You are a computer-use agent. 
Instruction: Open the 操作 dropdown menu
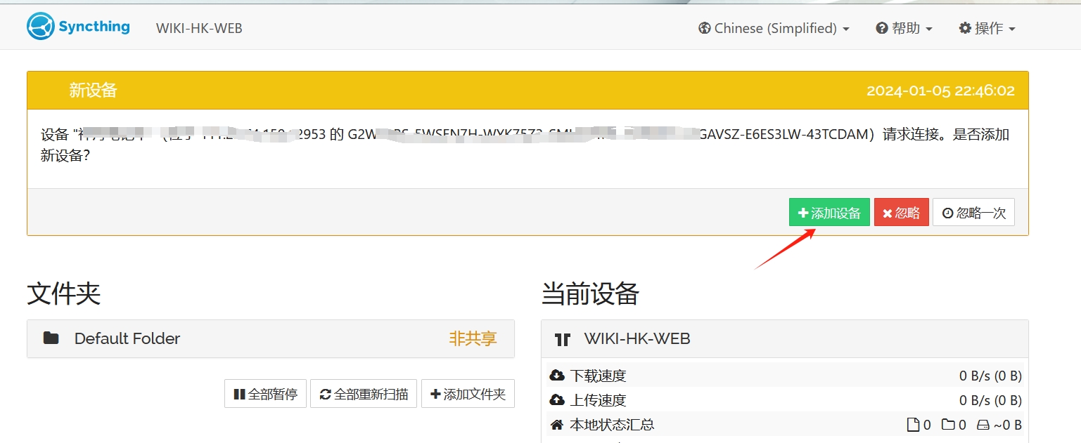987,28
